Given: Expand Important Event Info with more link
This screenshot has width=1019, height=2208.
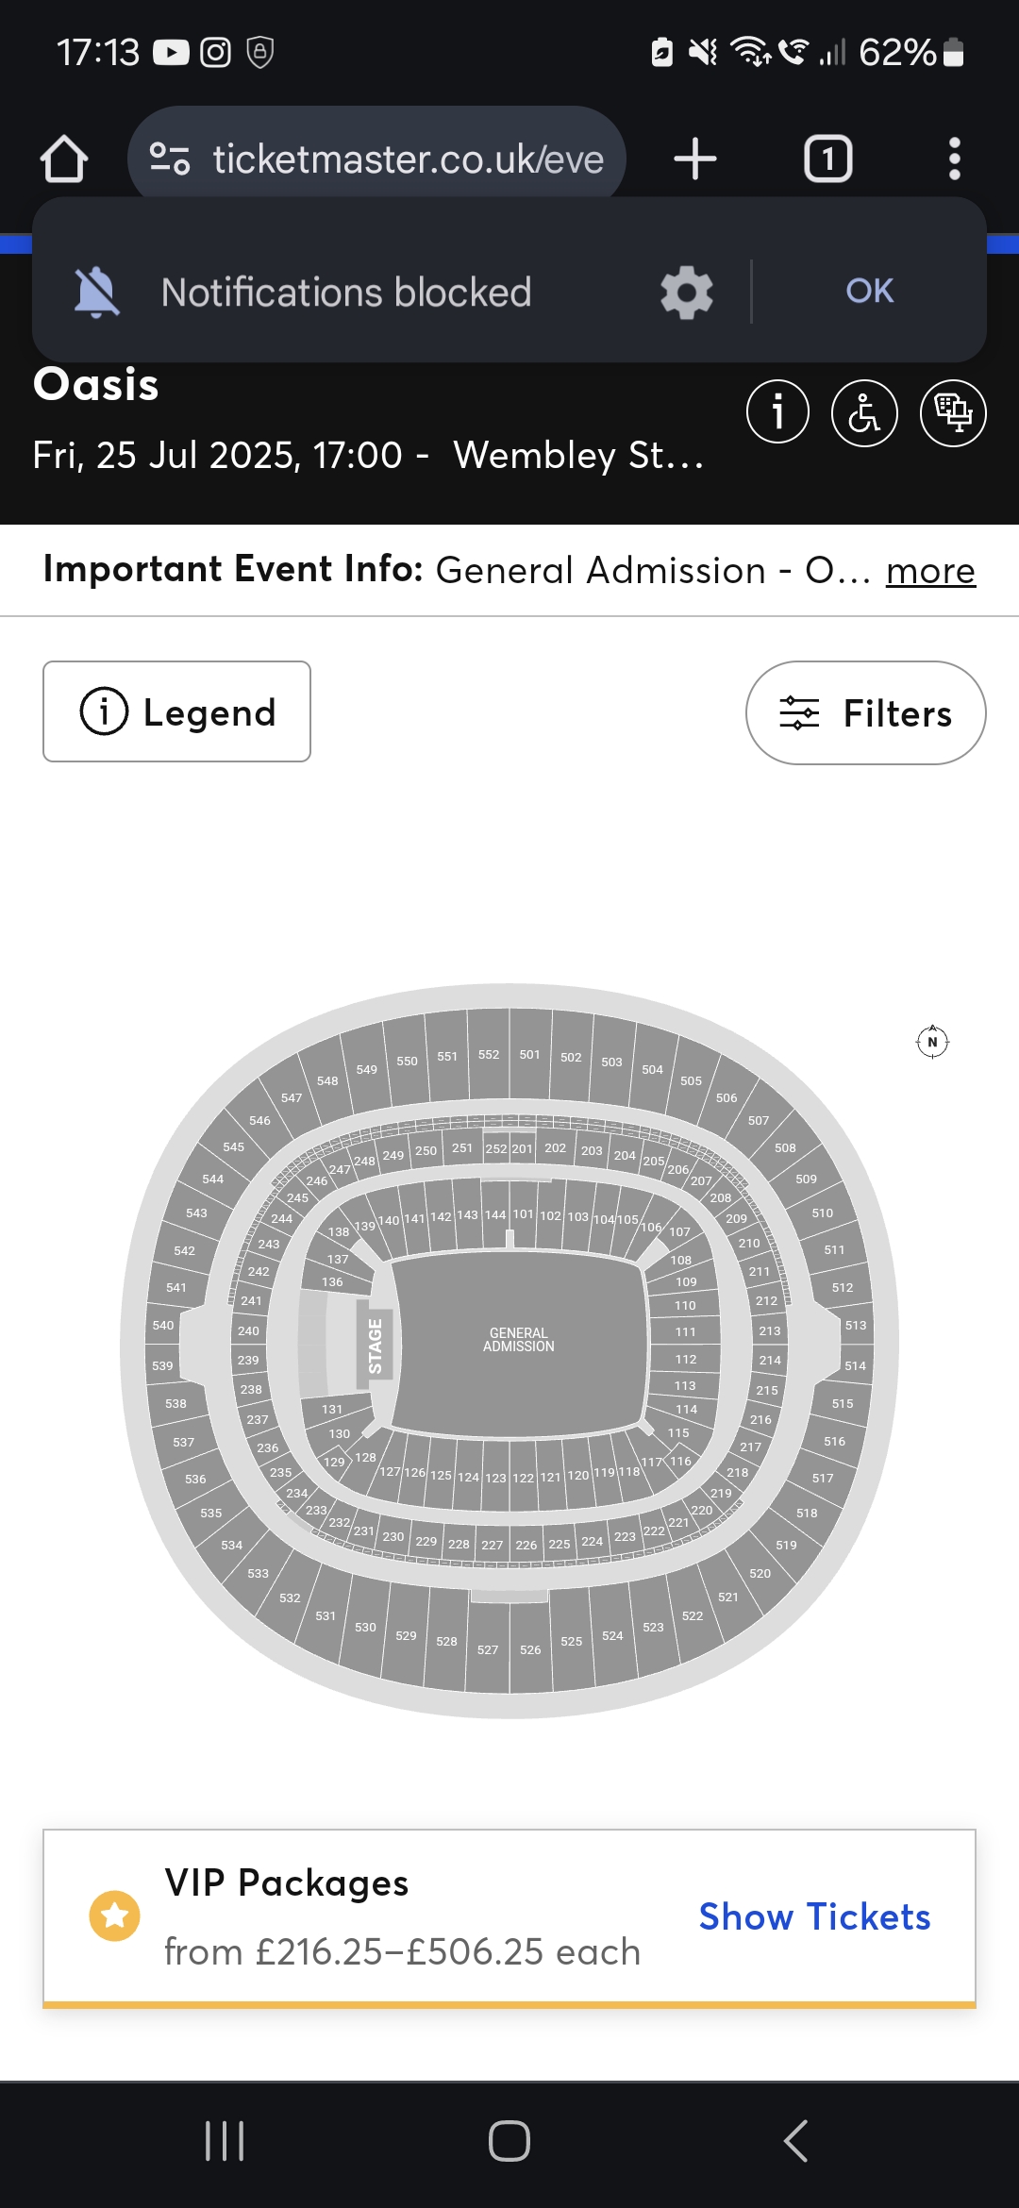Looking at the screenshot, I should [x=930, y=571].
